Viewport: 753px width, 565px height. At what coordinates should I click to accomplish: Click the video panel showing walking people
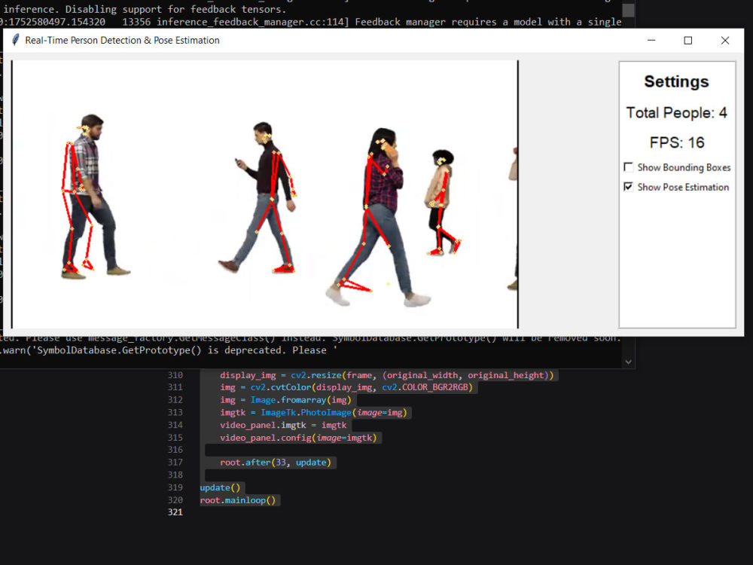click(264, 194)
